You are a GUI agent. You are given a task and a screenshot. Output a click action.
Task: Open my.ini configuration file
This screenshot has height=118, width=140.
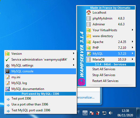[40, 77]
